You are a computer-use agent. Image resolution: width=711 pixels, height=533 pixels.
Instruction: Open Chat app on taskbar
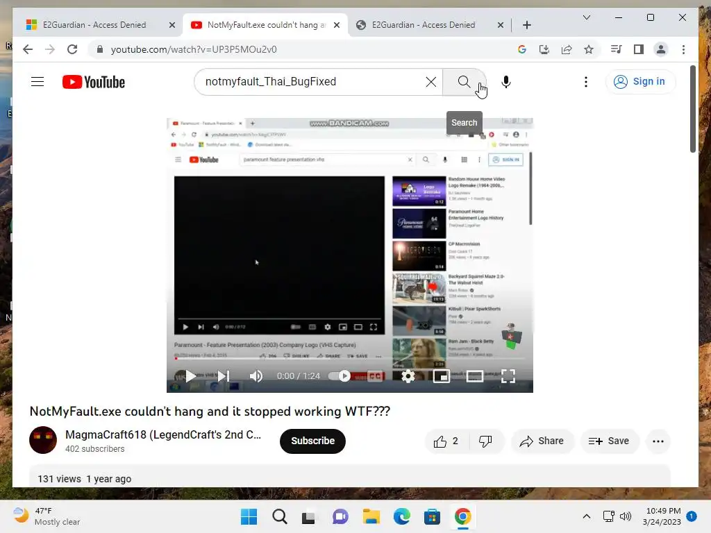point(340,516)
